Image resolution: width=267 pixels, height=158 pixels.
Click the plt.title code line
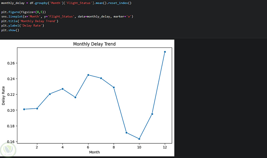(x=29, y=21)
